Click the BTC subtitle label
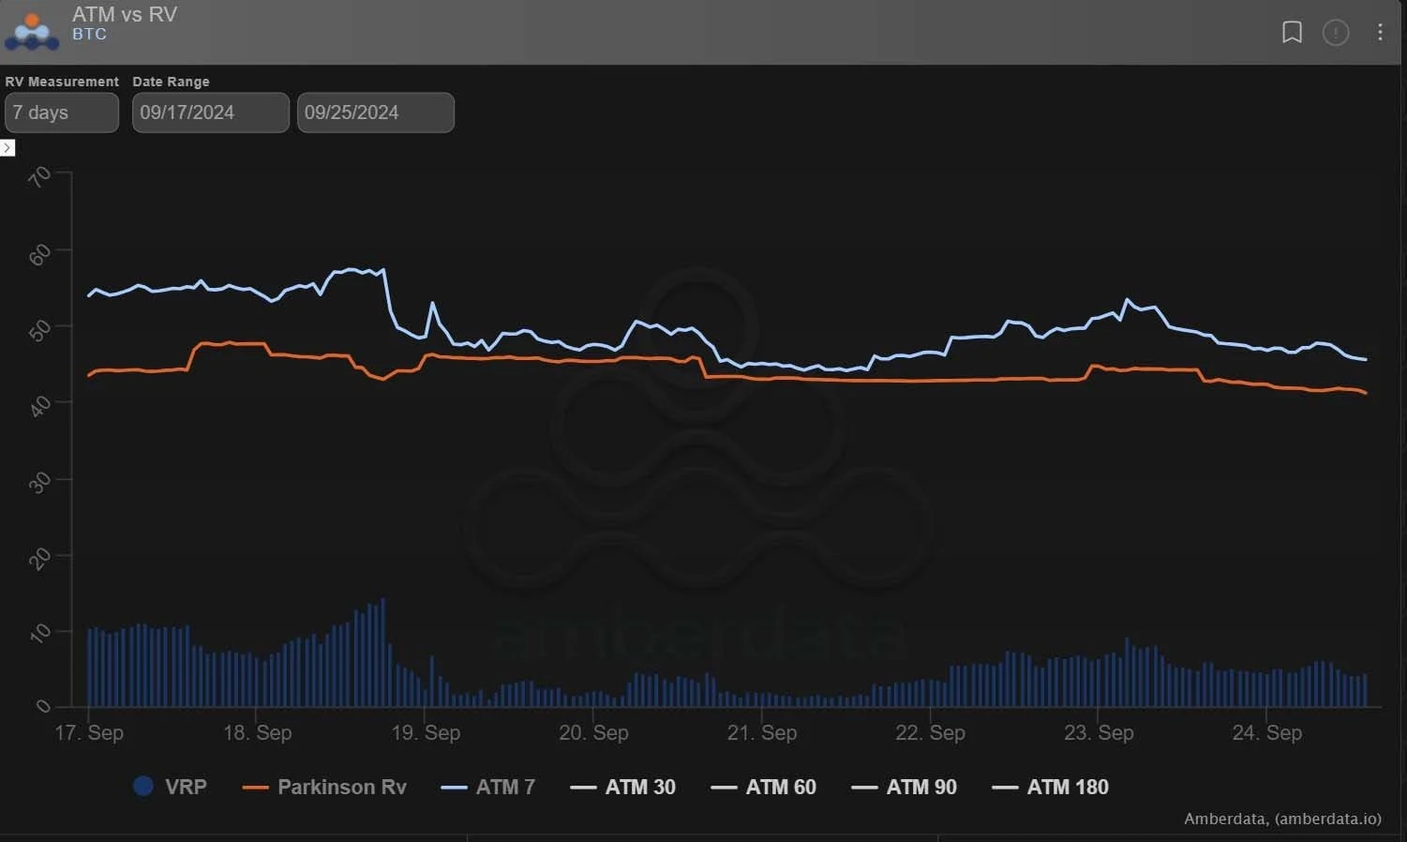The image size is (1407, 842). pyautogui.click(x=89, y=34)
